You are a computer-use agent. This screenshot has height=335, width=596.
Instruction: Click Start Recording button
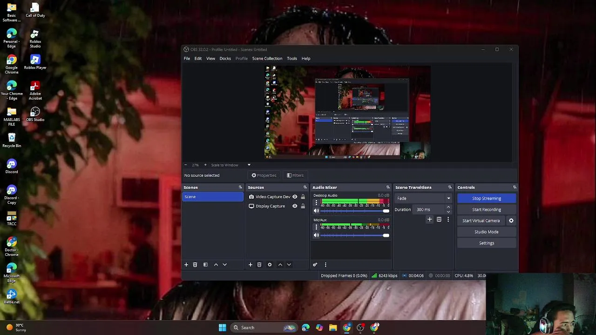[487, 209]
